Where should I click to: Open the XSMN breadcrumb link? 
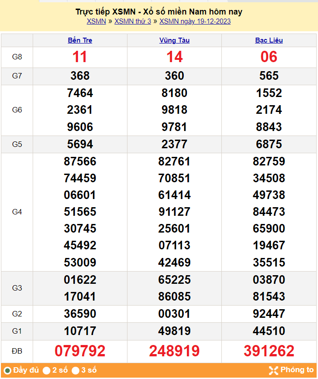96,21
